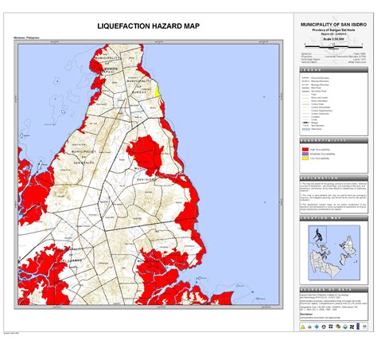377x348 pixels.
Task: Click the SUSCEPTIBILITY panel header
Action: coord(333,140)
